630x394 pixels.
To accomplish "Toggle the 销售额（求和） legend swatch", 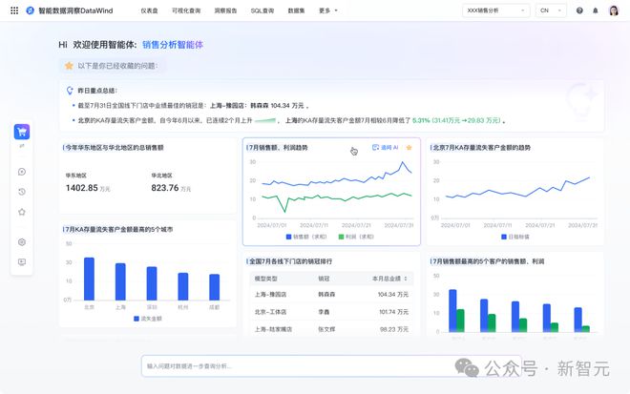I will [288, 237].
